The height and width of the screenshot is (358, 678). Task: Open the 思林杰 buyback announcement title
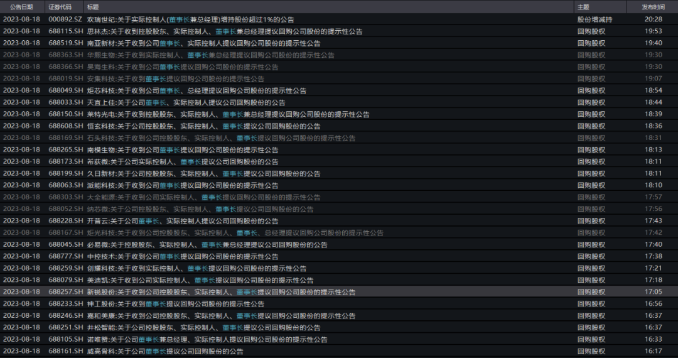(x=225, y=31)
